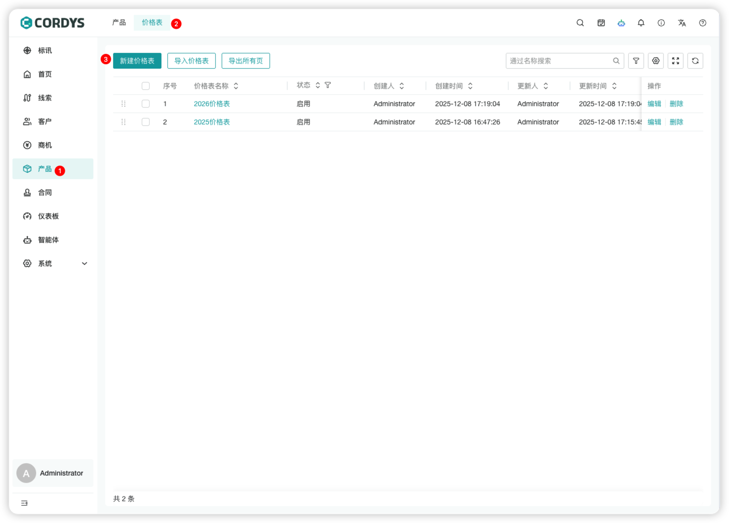Click the global search magnifier icon
The image size is (729, 523).
pyautogui.click(x=580, y=23)
